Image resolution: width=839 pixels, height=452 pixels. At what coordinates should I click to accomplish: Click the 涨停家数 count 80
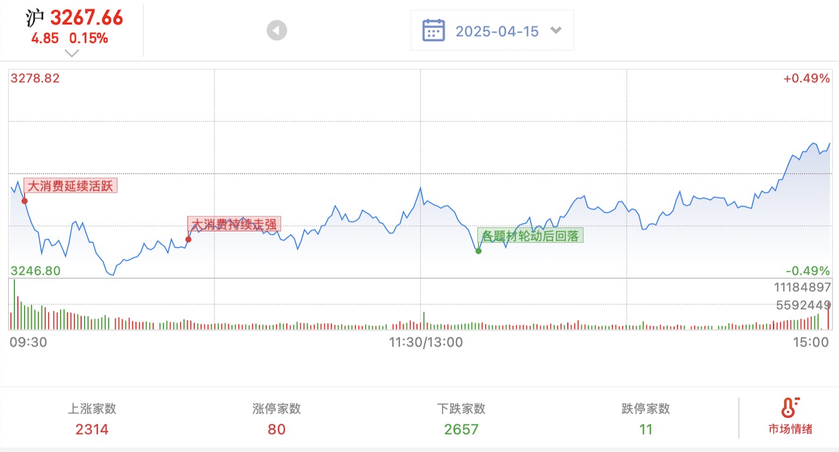(276, 430)
